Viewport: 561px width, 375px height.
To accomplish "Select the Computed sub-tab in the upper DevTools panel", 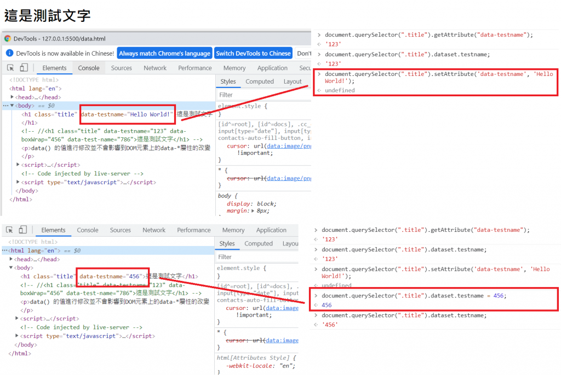I will click(x=260, y=81).
